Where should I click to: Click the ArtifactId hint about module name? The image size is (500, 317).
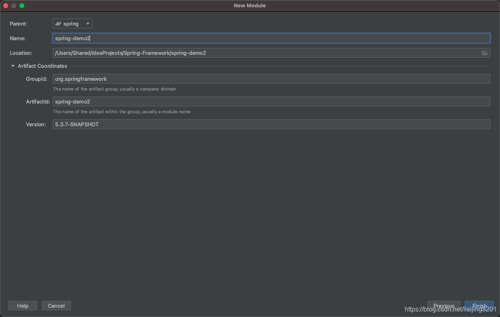(x=122, y=112)
